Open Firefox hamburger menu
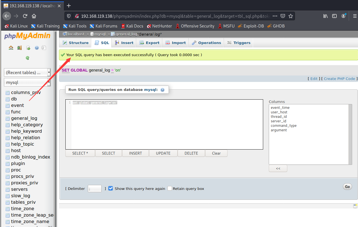This screenshot has height=227, width=358. (x=355, y=16)
